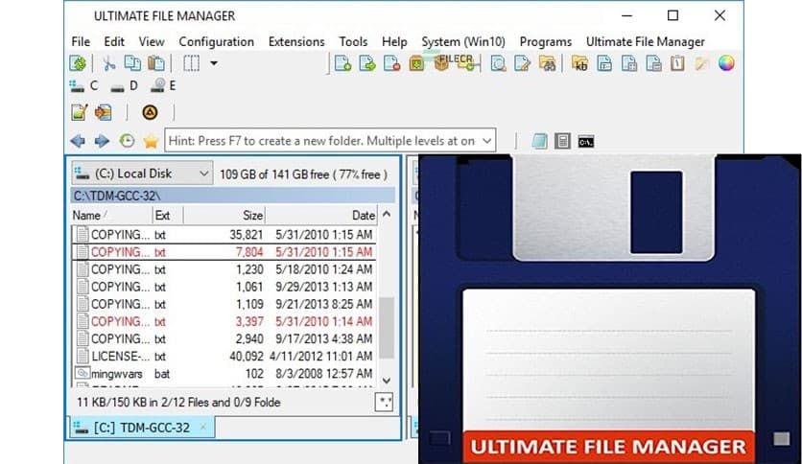802x464 pixels.
Task: Open the Help menu
Action: 394,42
